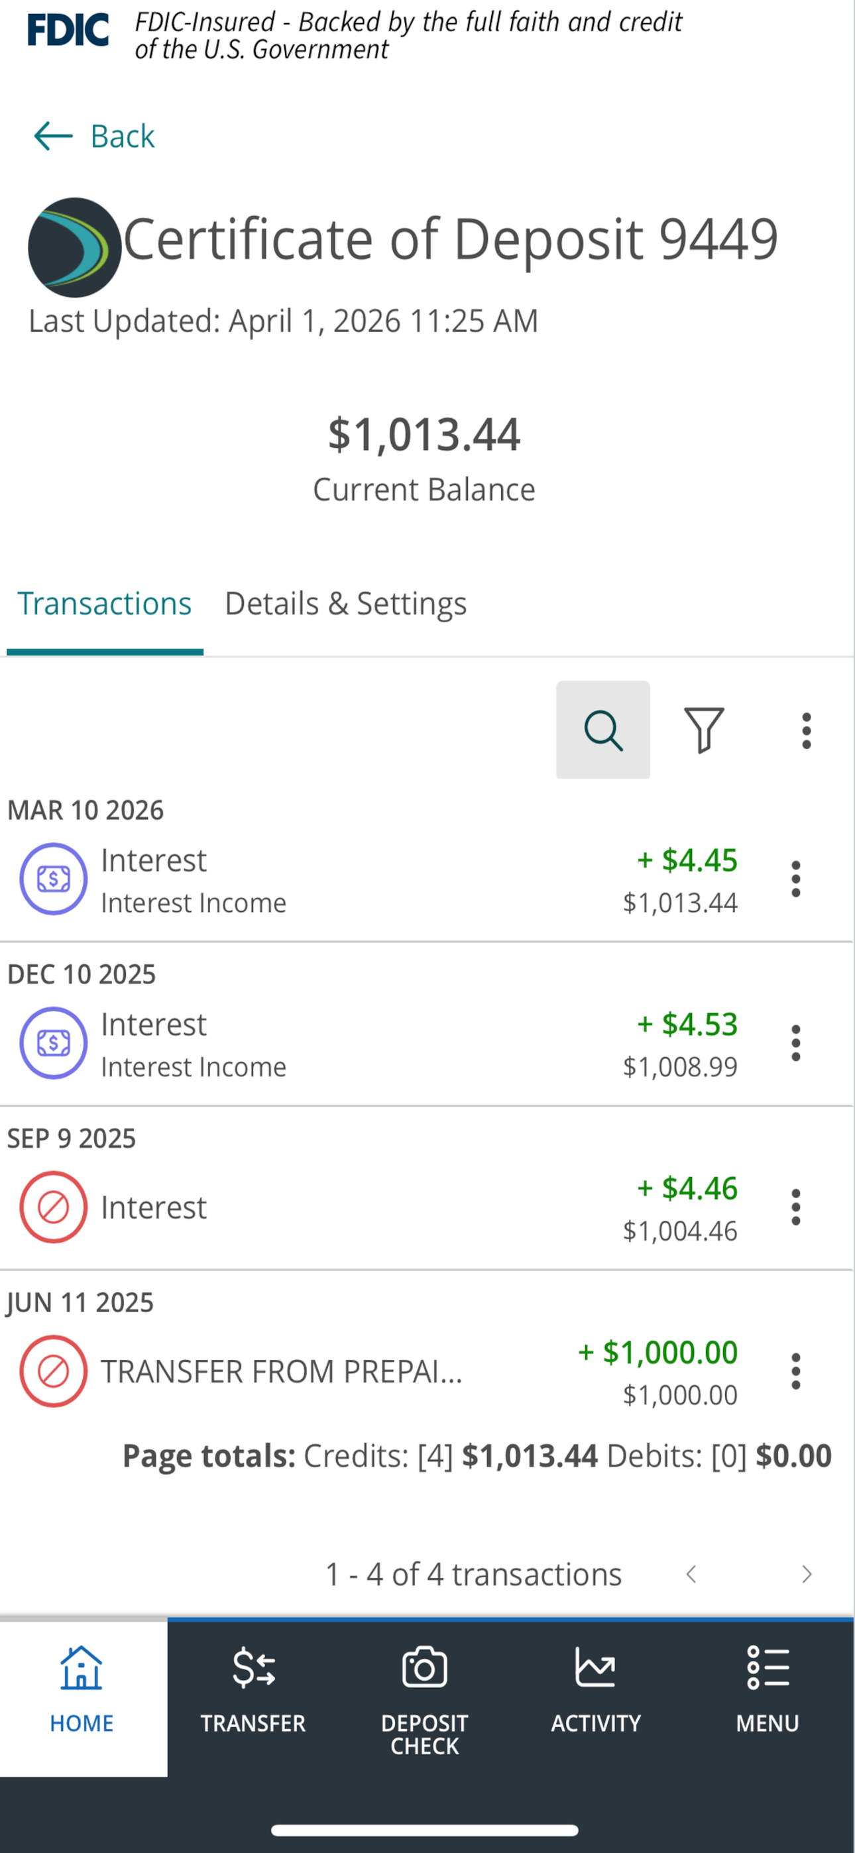This screenshot has height=1853, width=855.
Task: Open more options for Sep 9 interest
Action: (795, 1206)
